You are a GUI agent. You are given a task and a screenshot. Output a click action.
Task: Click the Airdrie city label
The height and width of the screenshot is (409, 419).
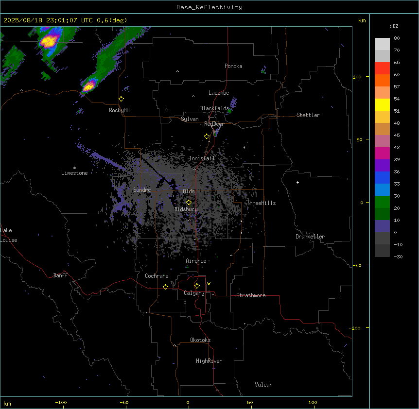[196, 261]
